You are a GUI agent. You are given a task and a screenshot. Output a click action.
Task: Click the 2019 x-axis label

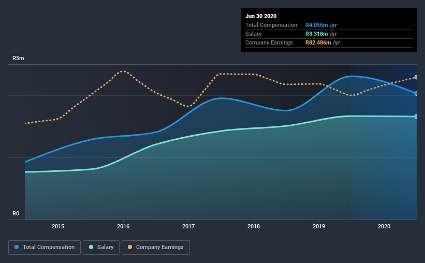click(x=319, y=226)
